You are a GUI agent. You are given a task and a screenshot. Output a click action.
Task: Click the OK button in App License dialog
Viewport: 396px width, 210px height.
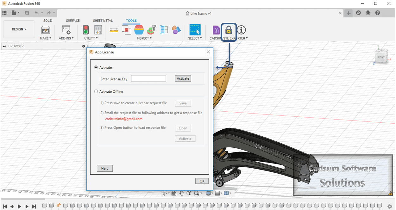[x=202, y=181]
